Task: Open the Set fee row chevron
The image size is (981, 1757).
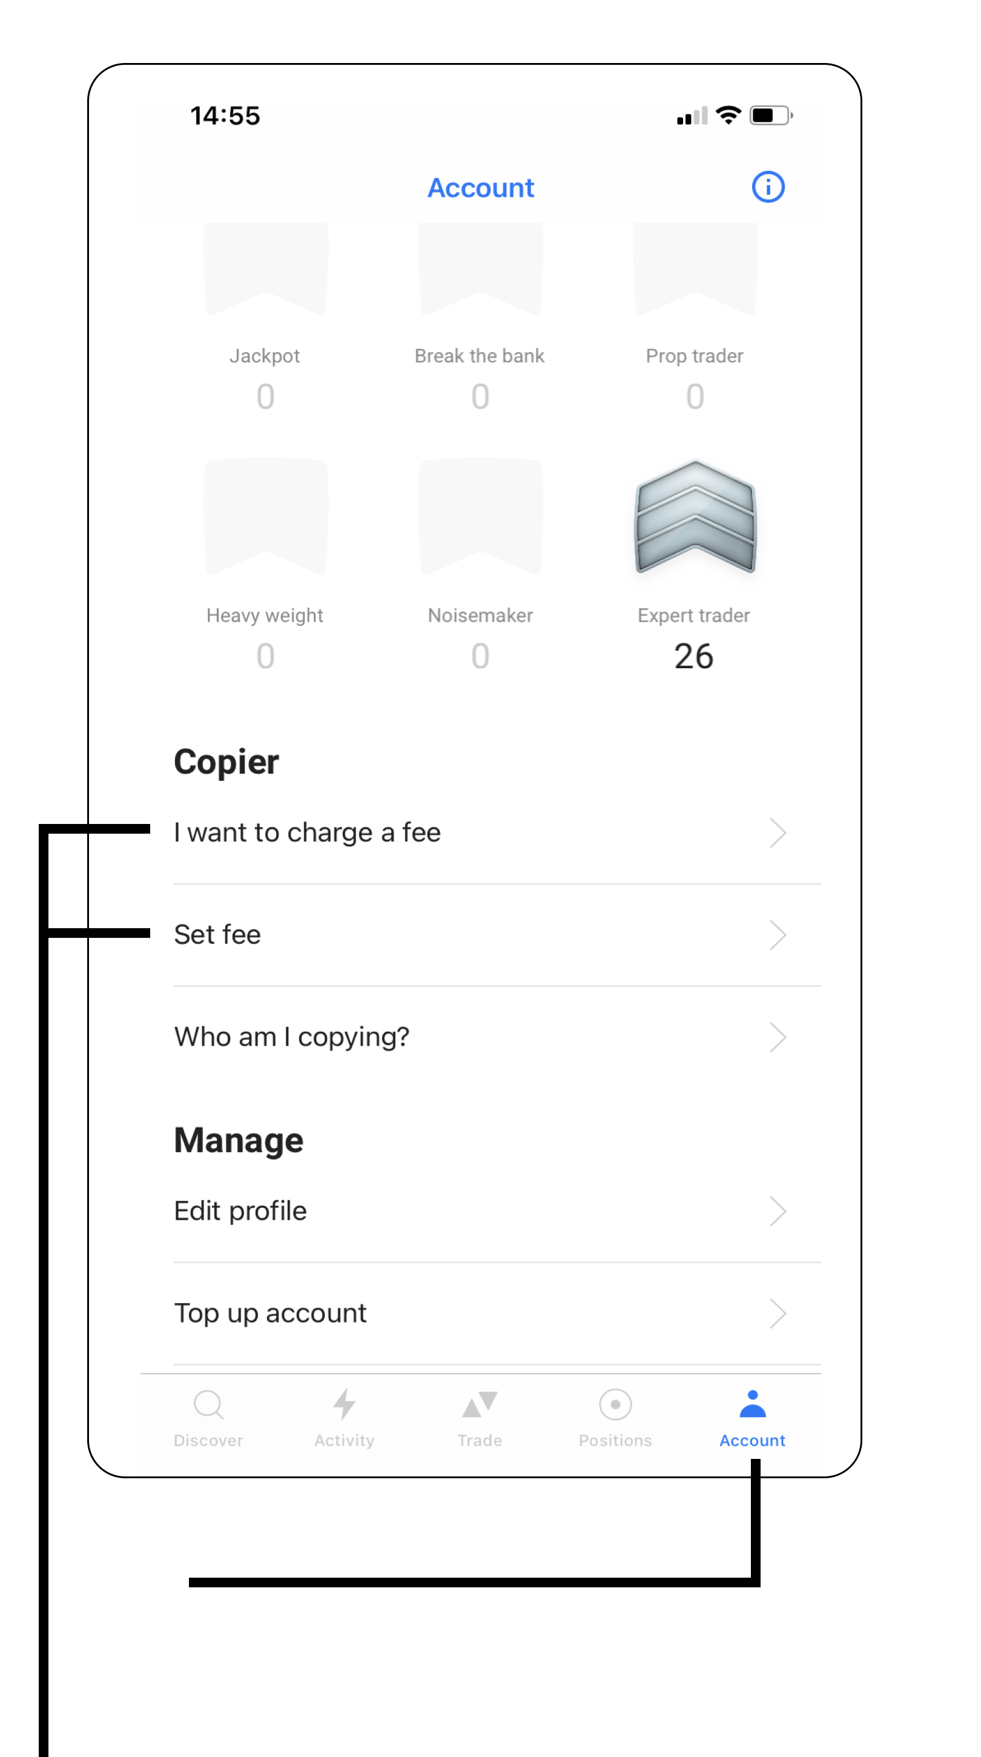Action: pyautogui.click(x=778, y=935)
